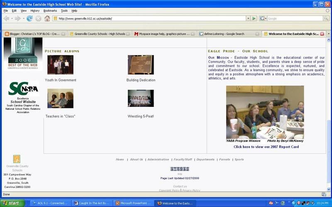
Task: Follow the Faculty/Staff footer link
Action: (x=183, y=159)
